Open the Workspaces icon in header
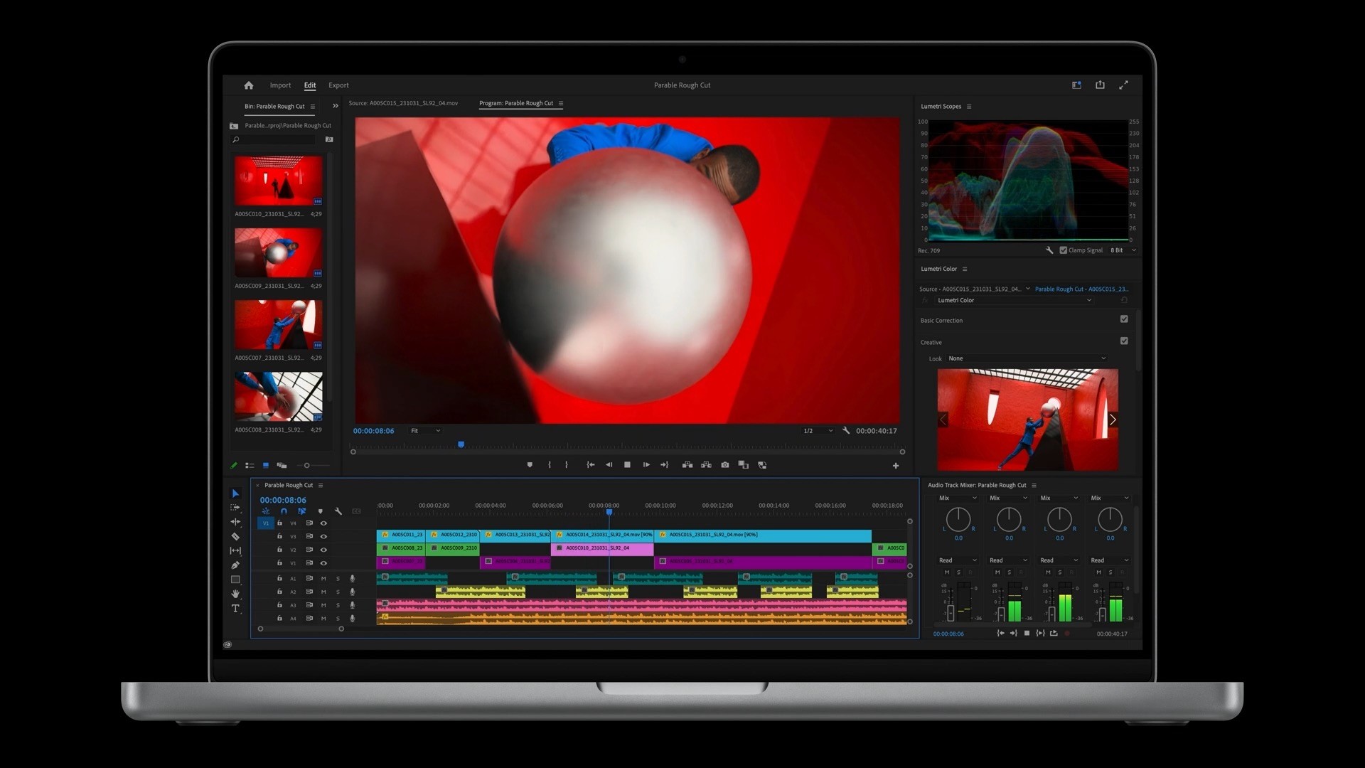 tap(1076, 85)
